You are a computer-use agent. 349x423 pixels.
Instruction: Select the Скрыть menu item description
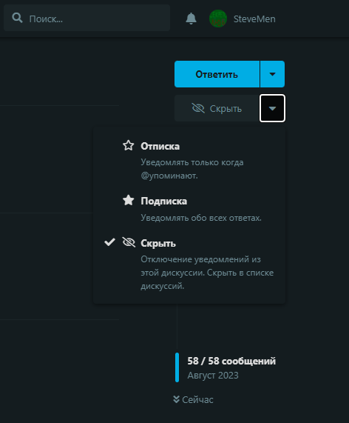pyautogui.click(x=207, y=273)
